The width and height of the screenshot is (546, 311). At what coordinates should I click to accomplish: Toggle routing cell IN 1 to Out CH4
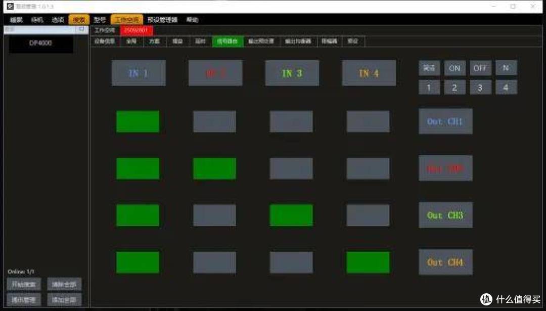click(138, 262)
